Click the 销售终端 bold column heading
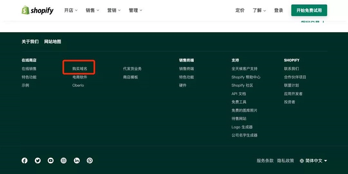The image size is (348, 174). [x=186, y=60]
